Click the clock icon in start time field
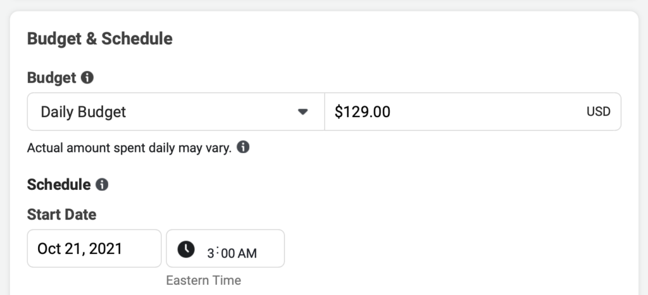Screen dimensions: 648x295 (186, 249)
